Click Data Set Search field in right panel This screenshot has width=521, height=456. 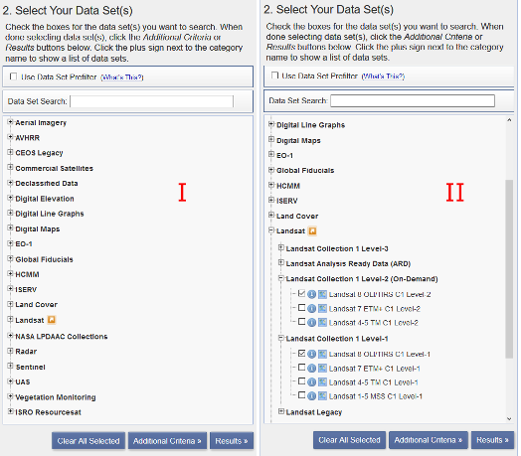pos(413,100)
